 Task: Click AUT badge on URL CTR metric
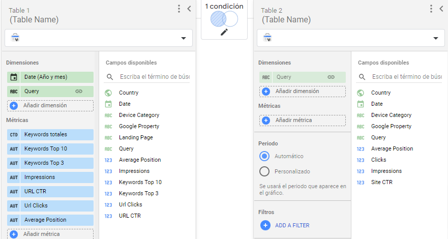point(14,192)
